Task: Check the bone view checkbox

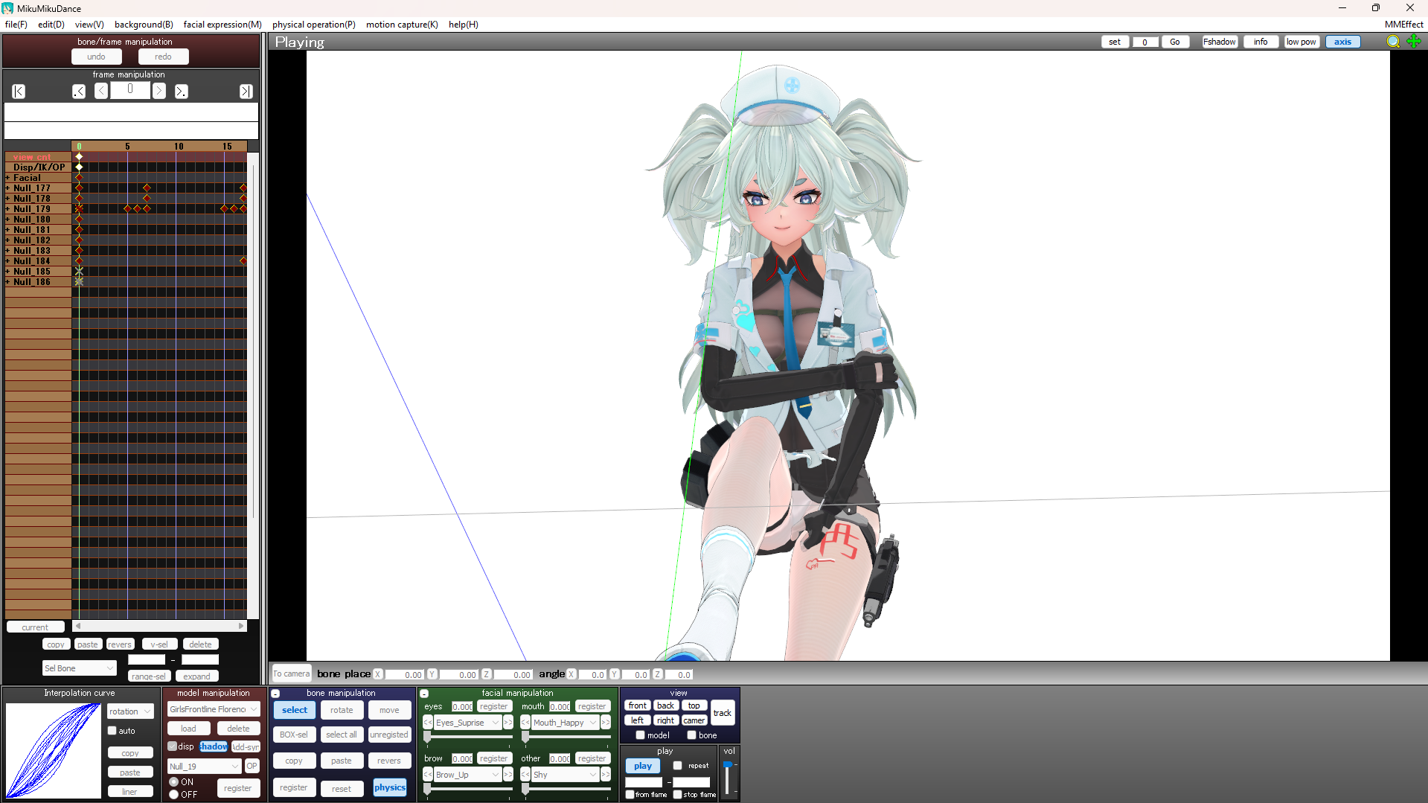Action: pos(691,735)
